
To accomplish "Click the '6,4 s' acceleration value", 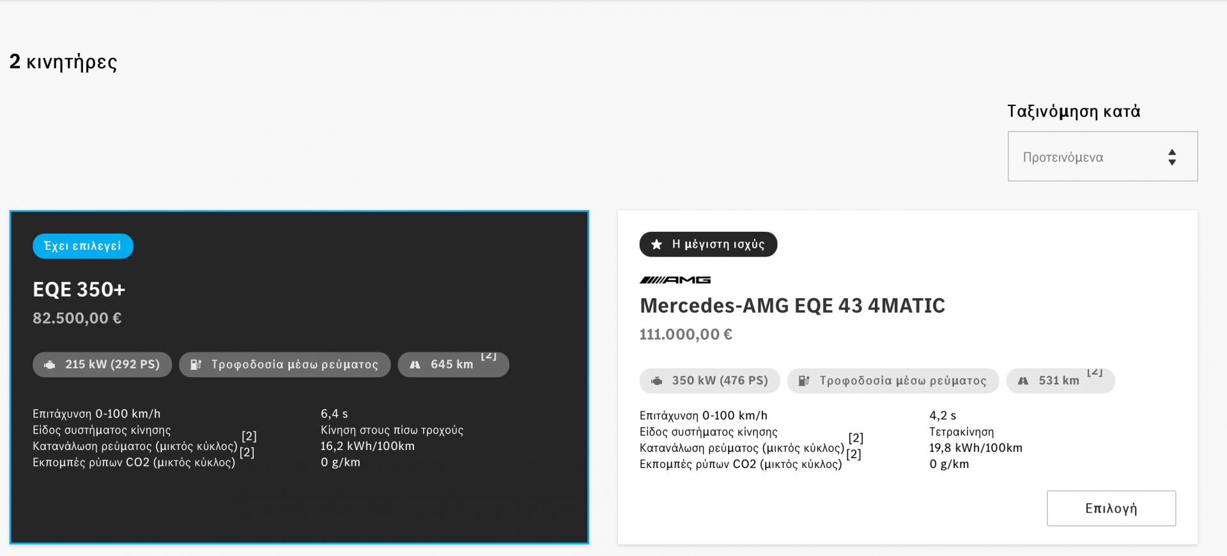I will [334, 414].
